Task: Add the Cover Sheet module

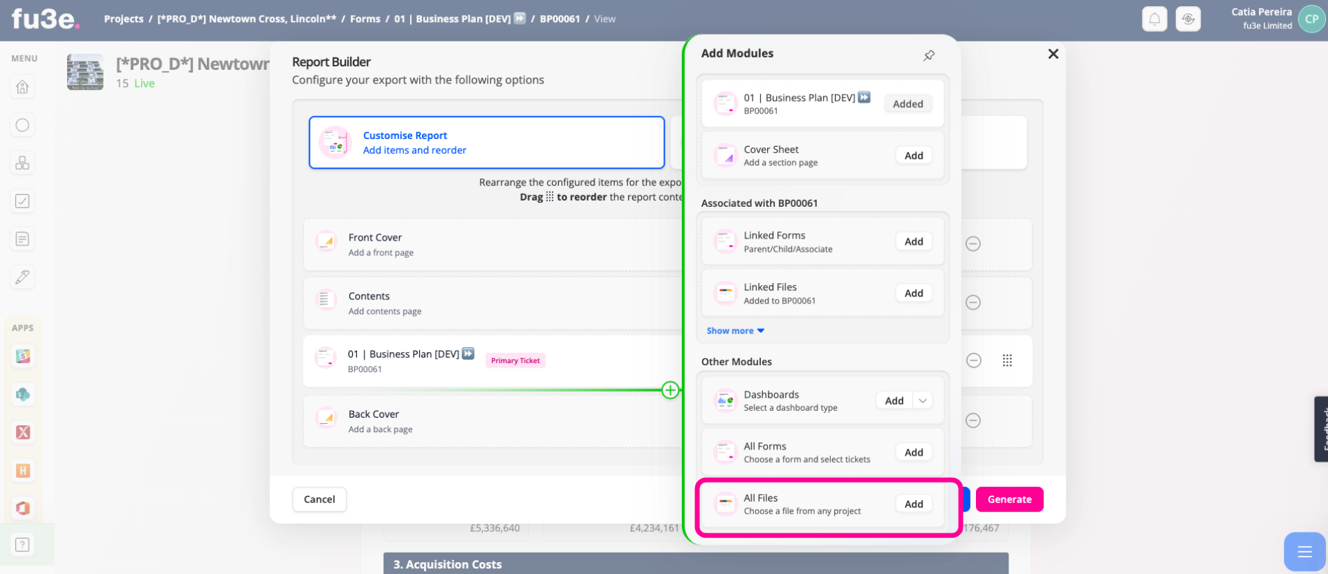Action: click(x=914, y=156)
